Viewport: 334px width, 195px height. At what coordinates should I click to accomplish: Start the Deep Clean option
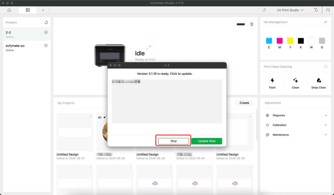click(x=319, y=83)
